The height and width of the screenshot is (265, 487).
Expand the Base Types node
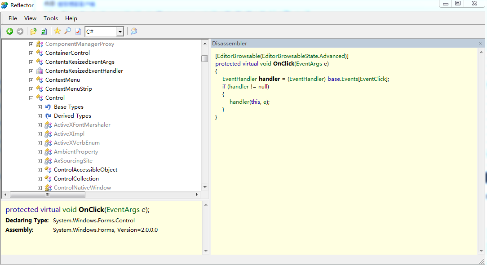(40, 107)
